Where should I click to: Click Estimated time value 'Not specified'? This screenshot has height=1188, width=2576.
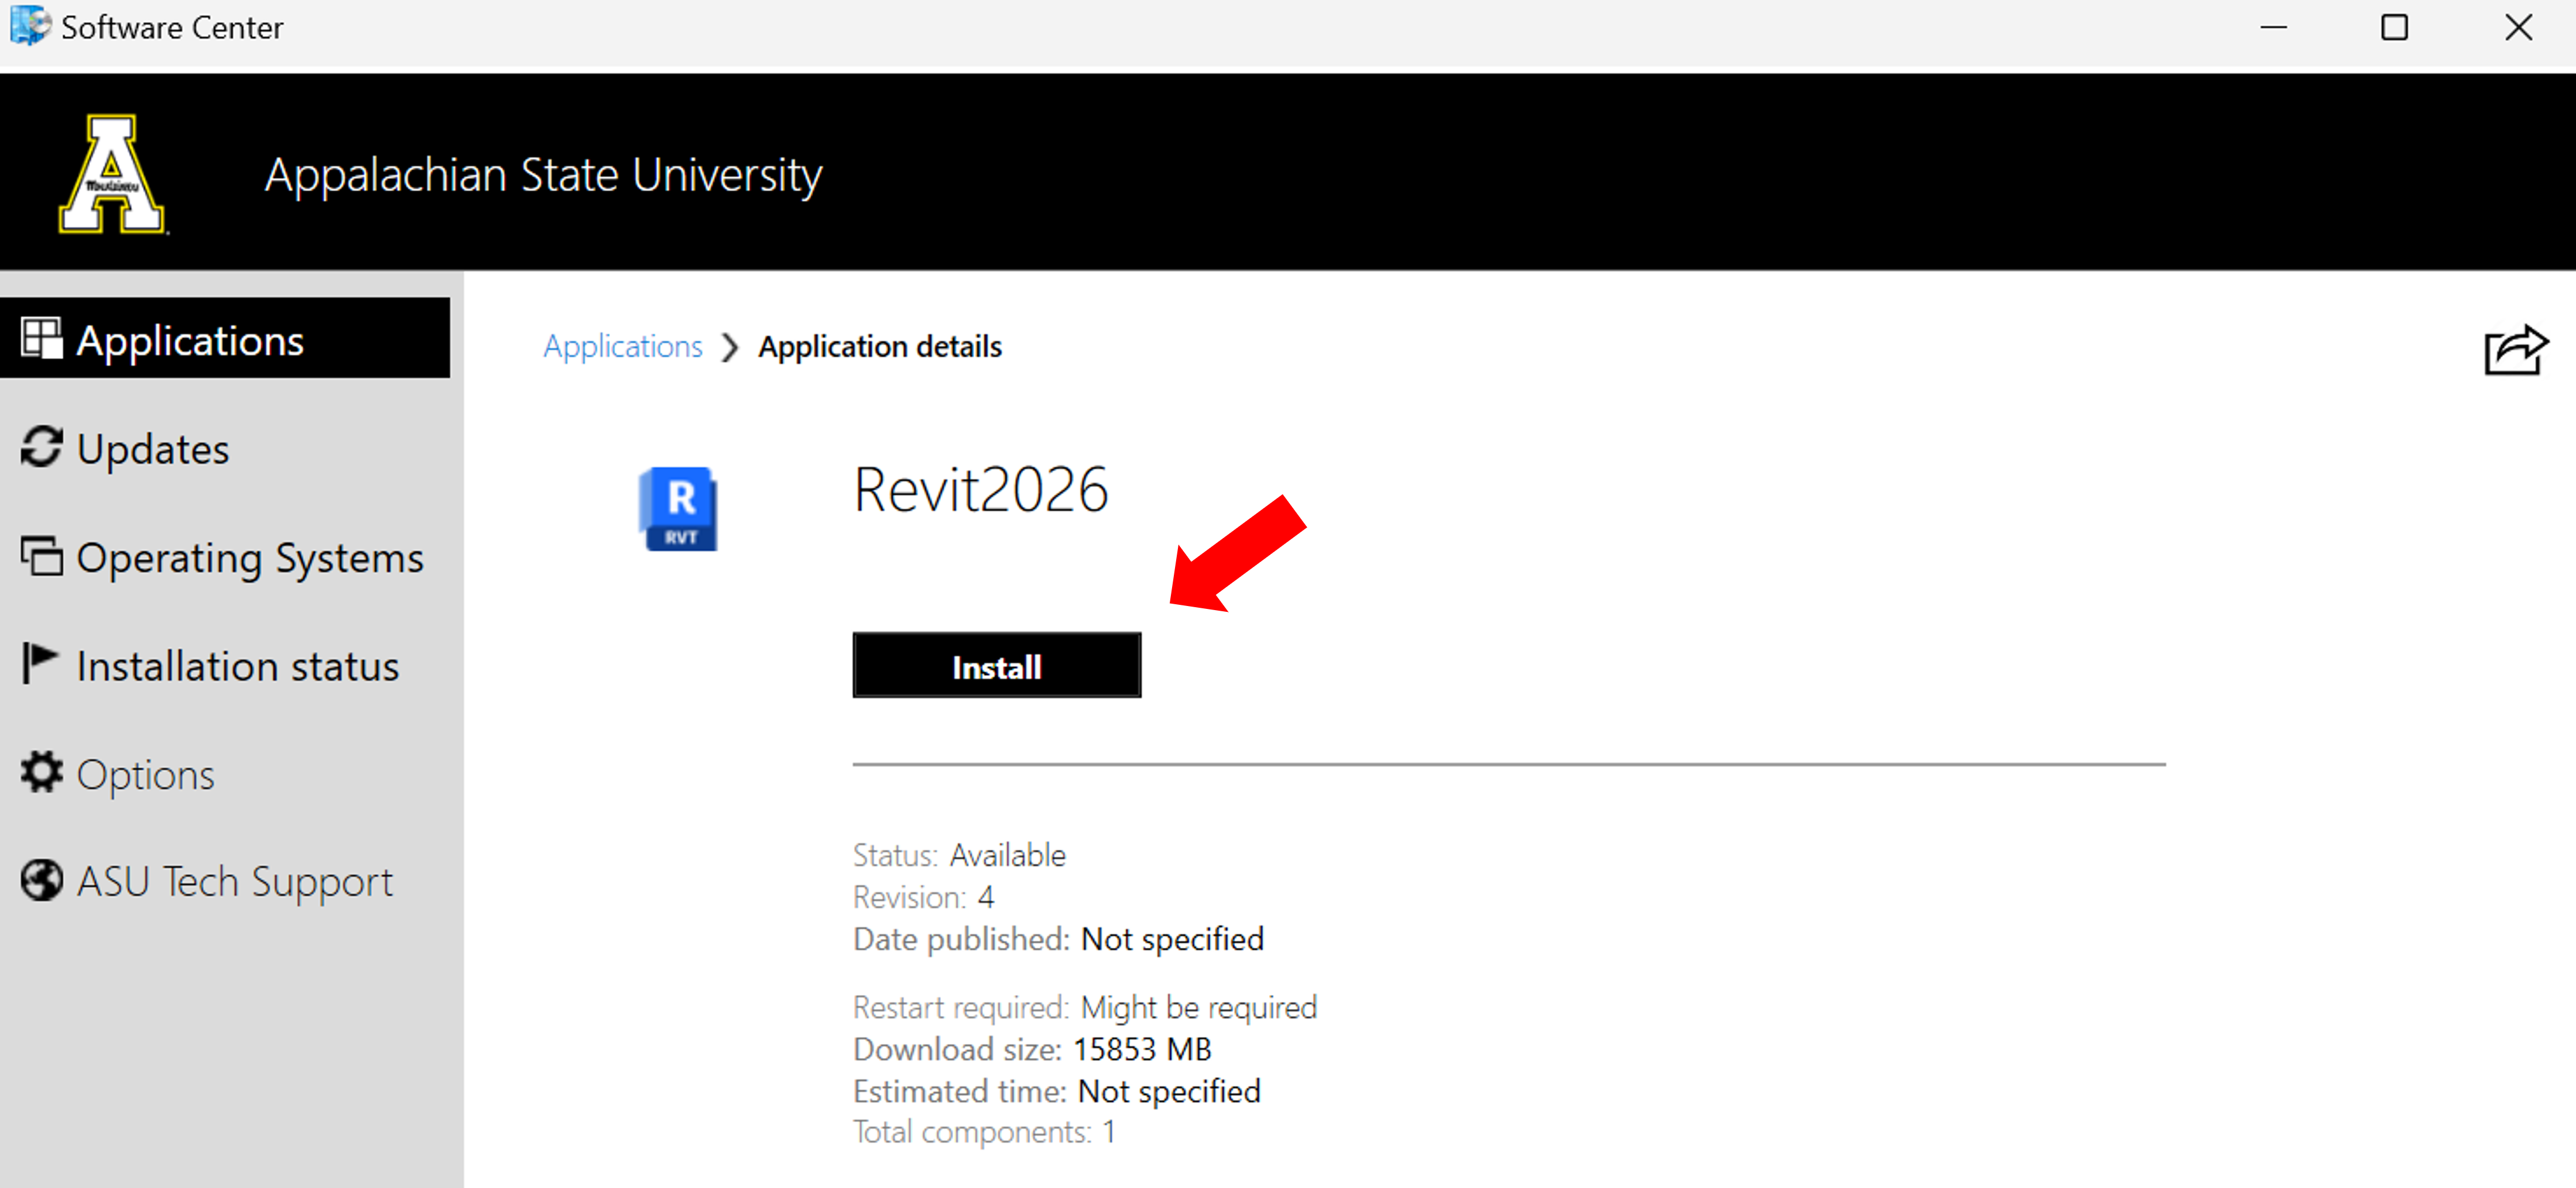point(1170,1091)
